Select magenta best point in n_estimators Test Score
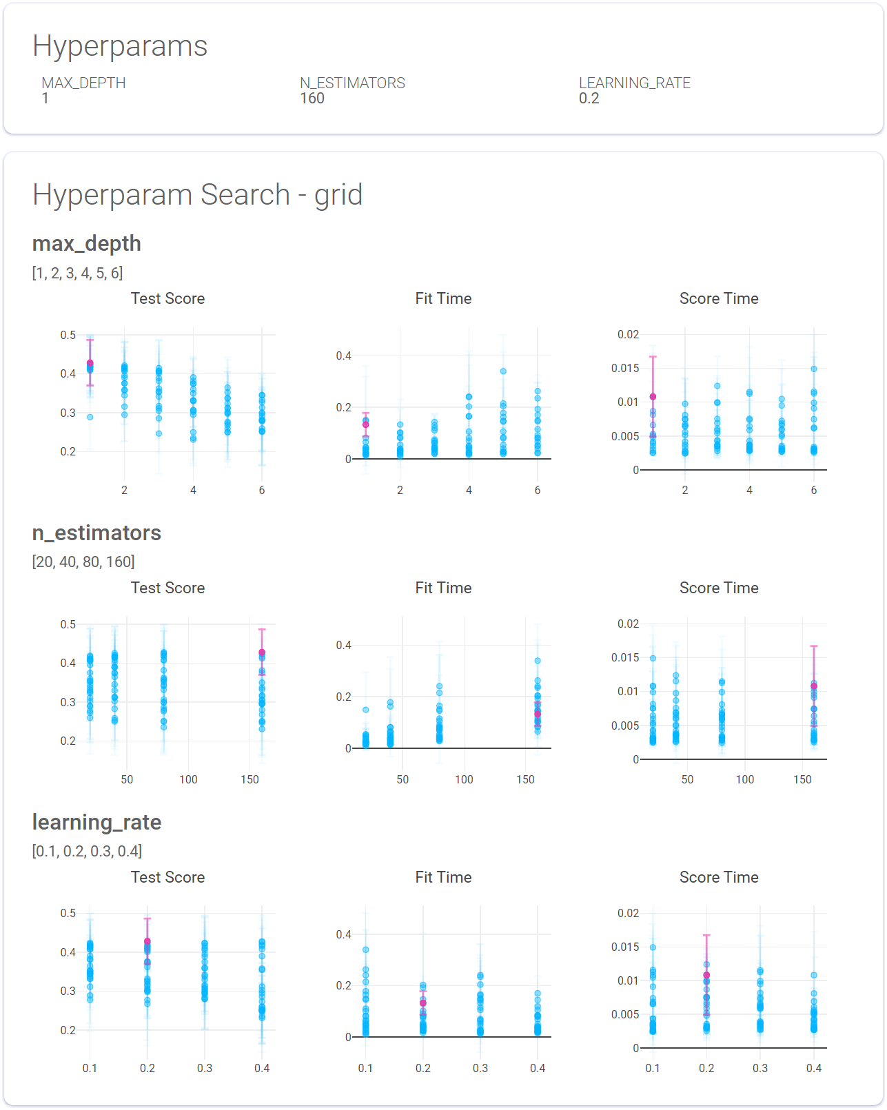The width and height of the screenshot is (887, 1110). 262,652
